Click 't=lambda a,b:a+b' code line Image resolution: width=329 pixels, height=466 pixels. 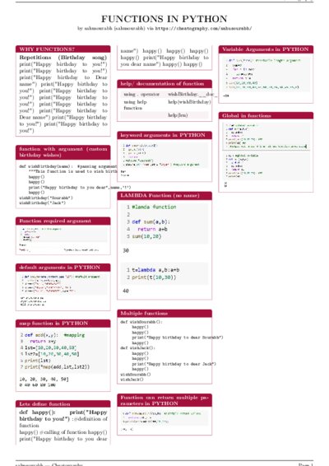tap(155, 270)
